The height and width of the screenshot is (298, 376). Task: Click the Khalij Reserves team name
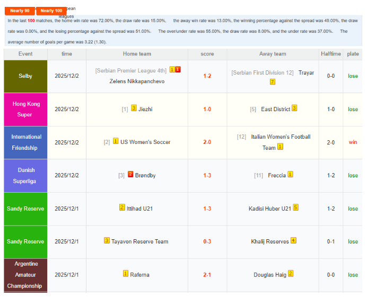[x=270, y=241]
